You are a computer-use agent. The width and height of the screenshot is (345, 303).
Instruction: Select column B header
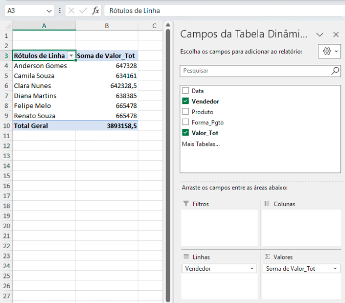coord(107,26)
